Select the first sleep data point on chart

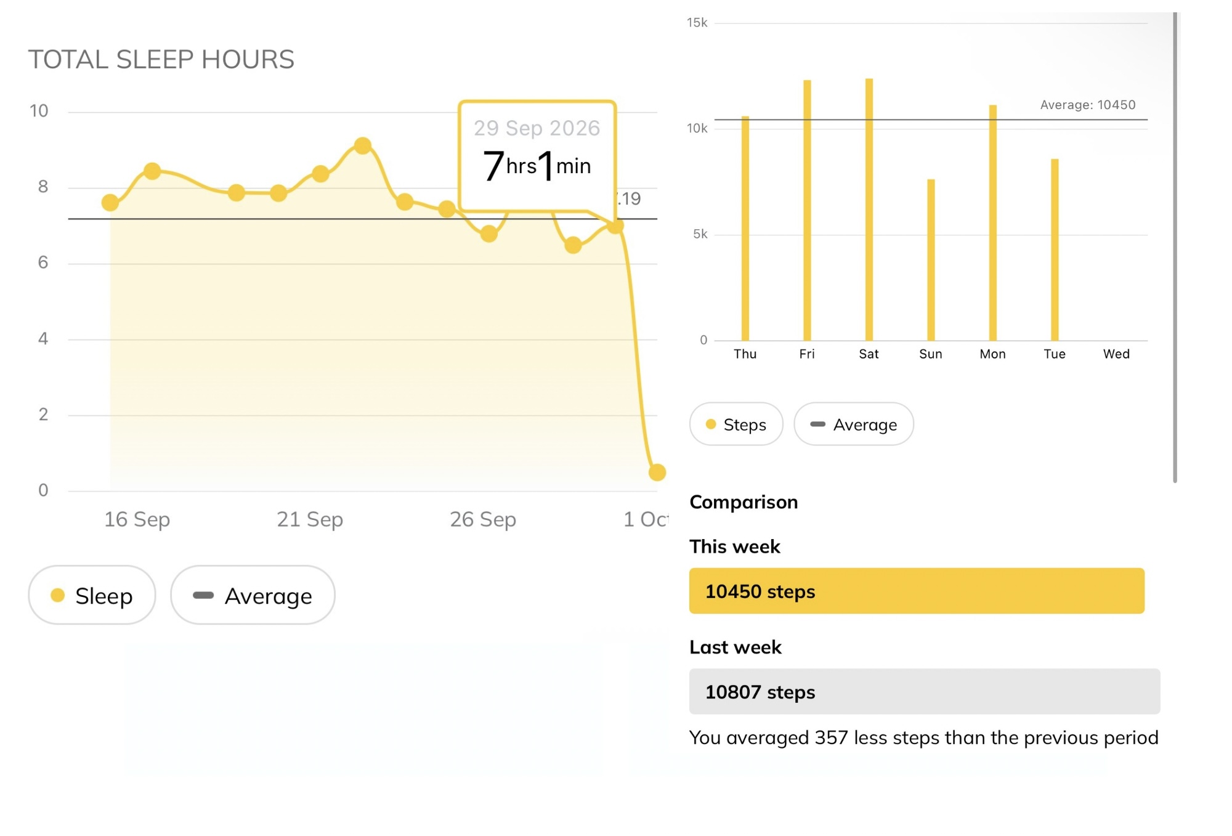[x=110, y=203]
